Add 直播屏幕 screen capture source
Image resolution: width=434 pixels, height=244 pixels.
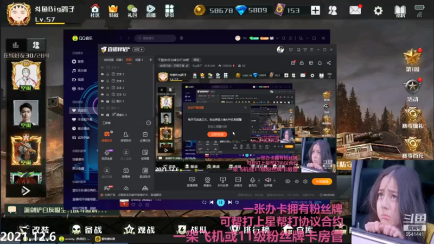(192, 182)
